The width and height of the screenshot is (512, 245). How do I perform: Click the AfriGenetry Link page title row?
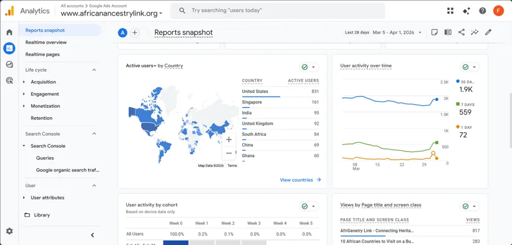click(x=410, y=231)
